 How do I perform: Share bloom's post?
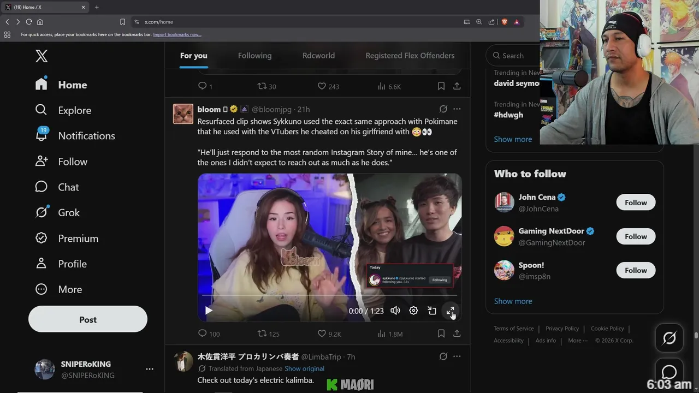click(x=457, y=334)
